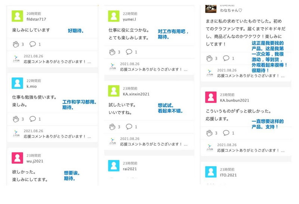Screen dimensions: 299x204
Task: Click the J-FUN logo under k.mio's comment
Action: (x=16, y=134)
